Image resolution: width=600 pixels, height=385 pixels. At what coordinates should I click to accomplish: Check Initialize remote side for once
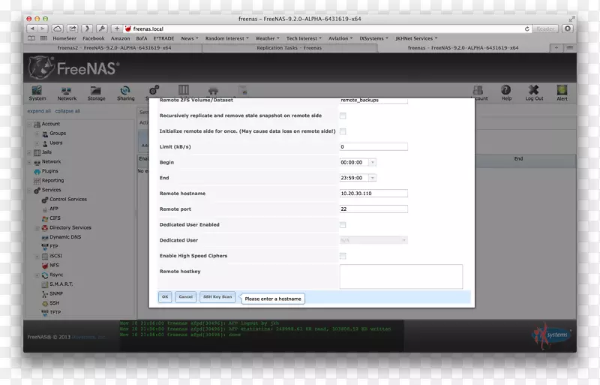click(x=343, y=131)
